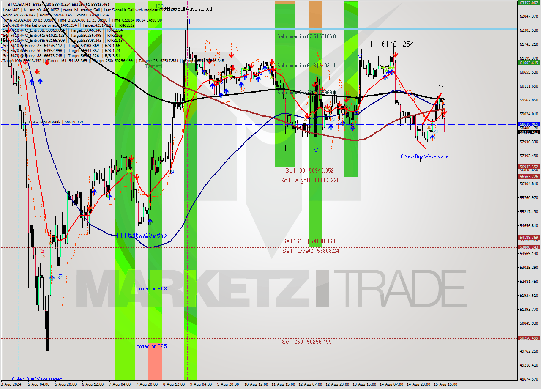Click the '0 New Sell wave started' label
Screen dimensions: 541x389
[188, 9]
